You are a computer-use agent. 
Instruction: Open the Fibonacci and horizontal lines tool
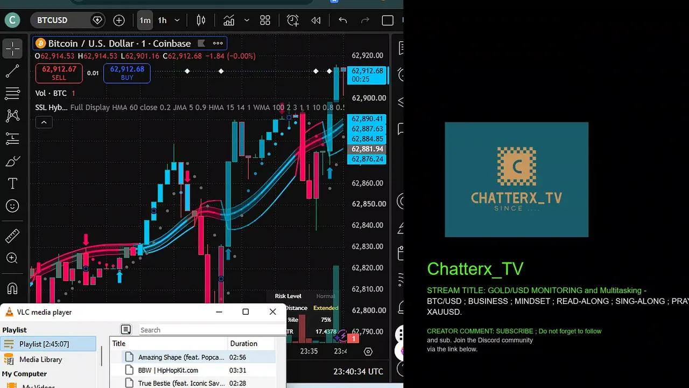coord(12,93)
